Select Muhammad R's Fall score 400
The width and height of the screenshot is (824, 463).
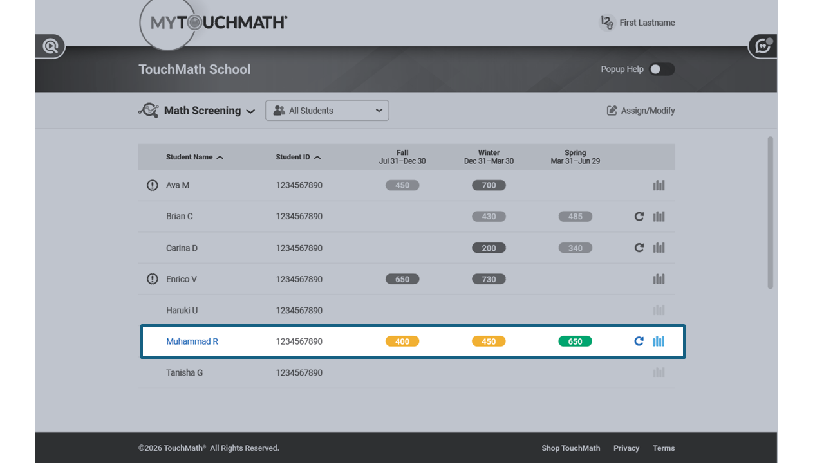[402, 341]
